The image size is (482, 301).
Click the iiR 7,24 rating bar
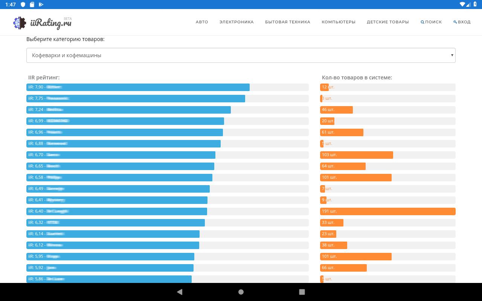128,110
